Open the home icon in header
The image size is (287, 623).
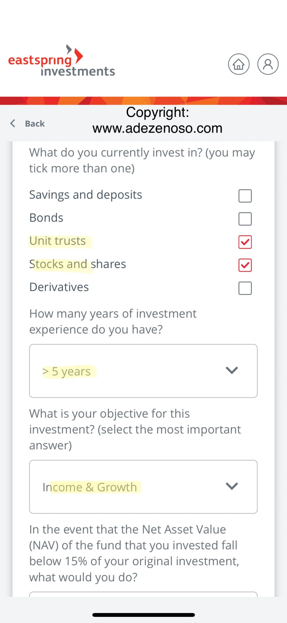click(238, 64)
